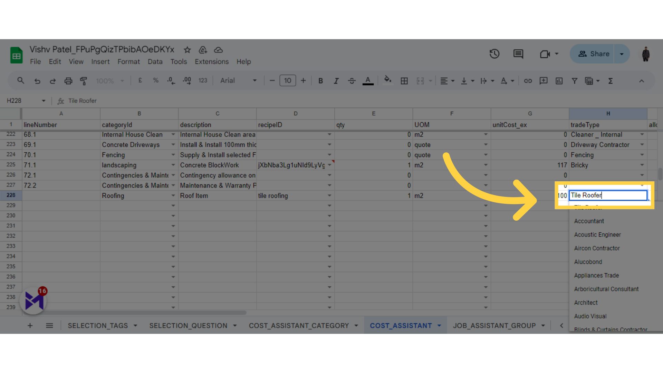Click the comments icon in toolbar
This screenshot has height=373, width=663.
(x=519, y=54)
